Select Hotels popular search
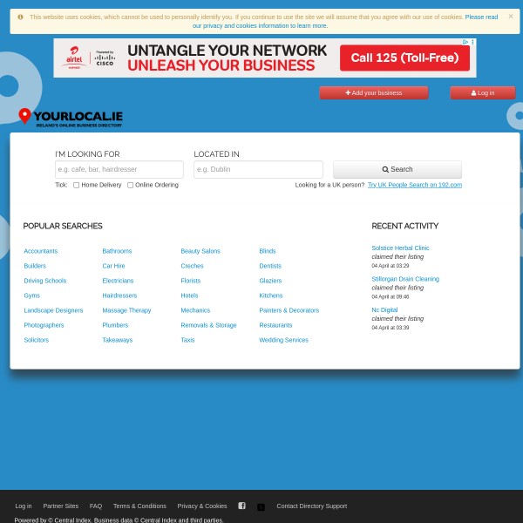Viewport: 523px width, 523px height. [189, 295]
